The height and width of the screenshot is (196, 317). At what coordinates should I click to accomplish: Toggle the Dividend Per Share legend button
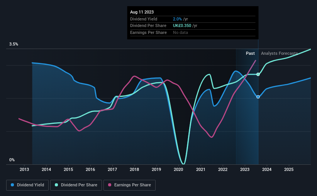pos(76,185)
